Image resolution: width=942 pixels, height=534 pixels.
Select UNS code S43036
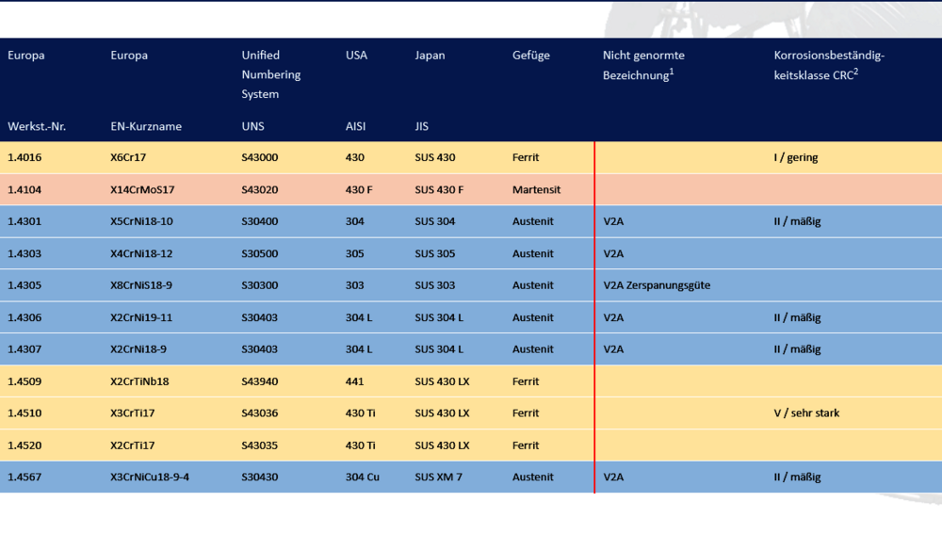[260, 413]
